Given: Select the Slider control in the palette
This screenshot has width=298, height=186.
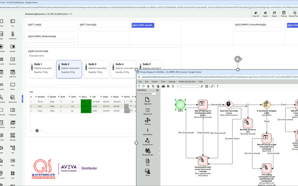Looking at the screenshot, I should tap(13, 162).
